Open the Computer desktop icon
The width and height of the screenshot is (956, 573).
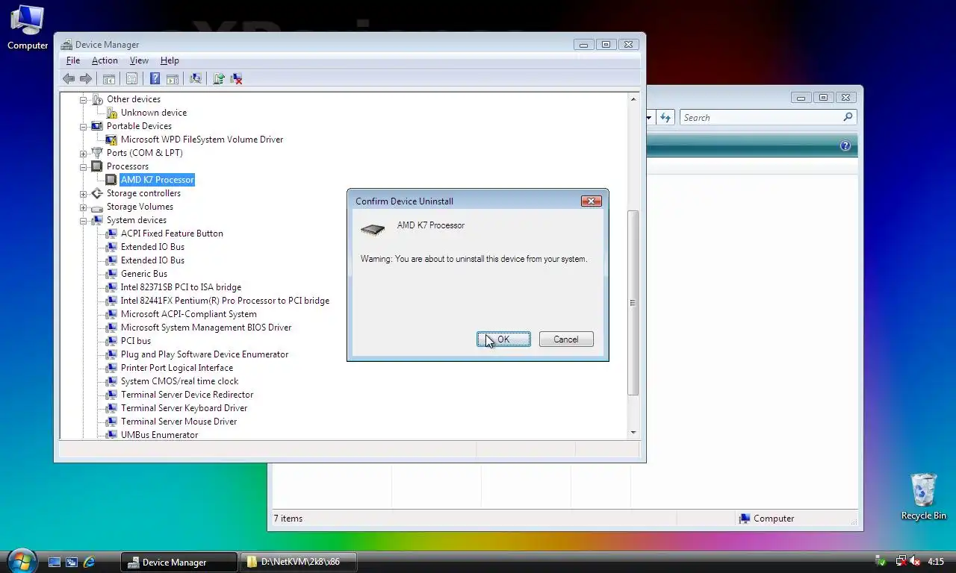click(28, 28)
